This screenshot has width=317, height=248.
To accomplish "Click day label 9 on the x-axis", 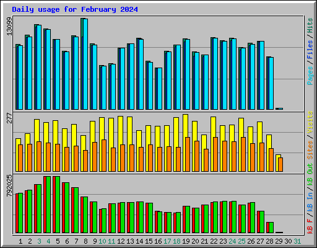I will tap(95, 241).
